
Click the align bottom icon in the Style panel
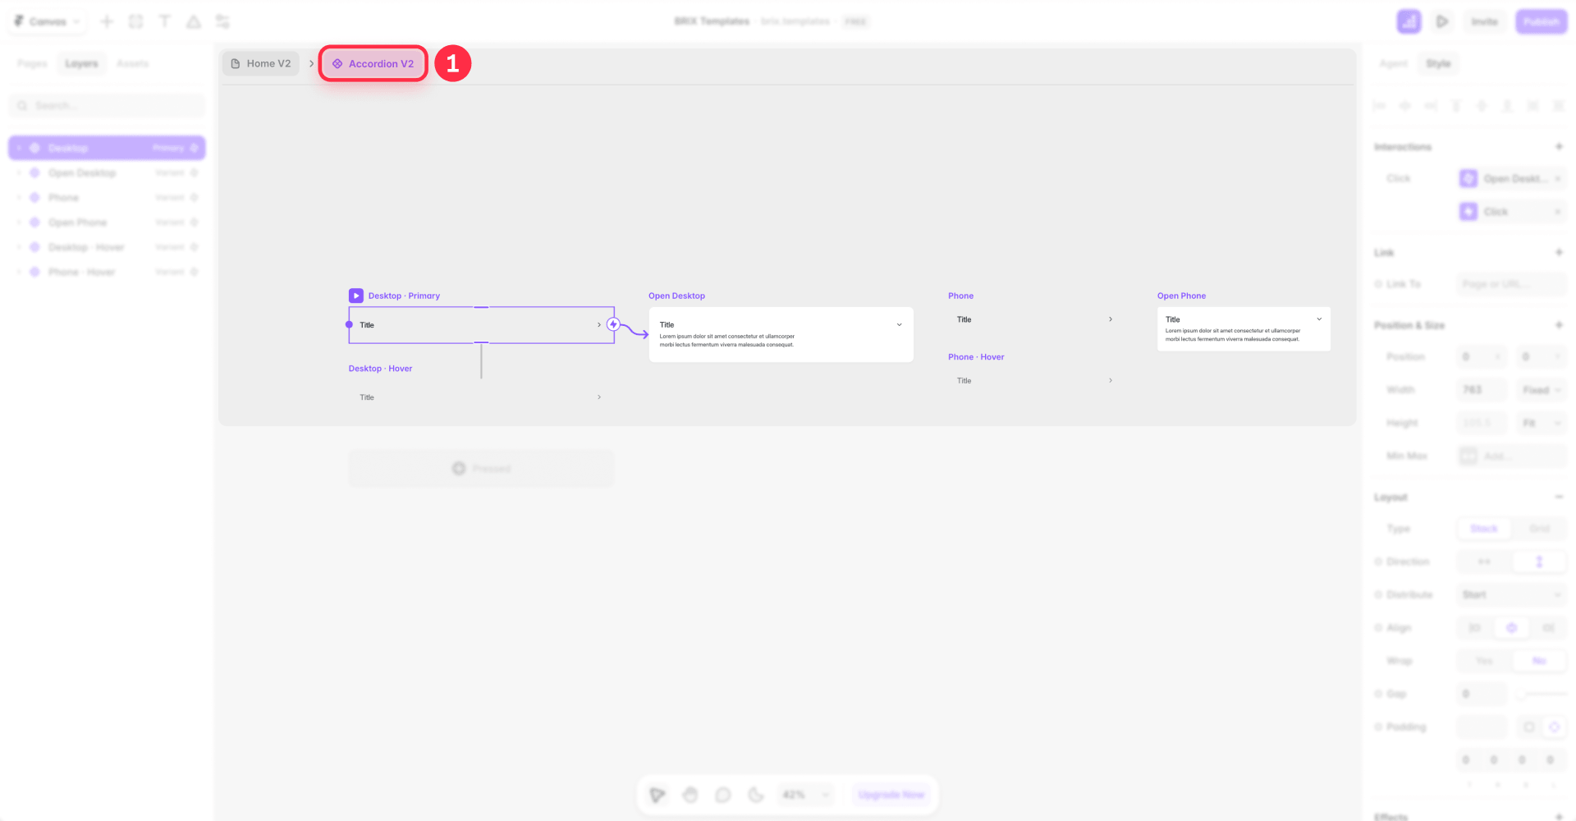(x=1507, y=106)
